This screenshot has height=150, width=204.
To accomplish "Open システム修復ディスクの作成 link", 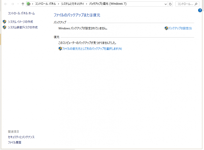I will [x=23, y=27].
